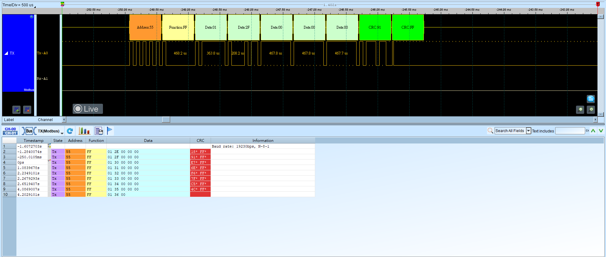Click the Text includes input field
The height and width of the screenshot is (257, 606).
[x=570, y=131]
